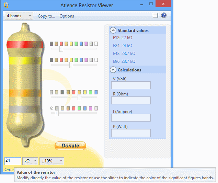This screenshot has height=183, width=218.
Task: Focus the V (Volt) input field
Action: click(x=131, y=85)
